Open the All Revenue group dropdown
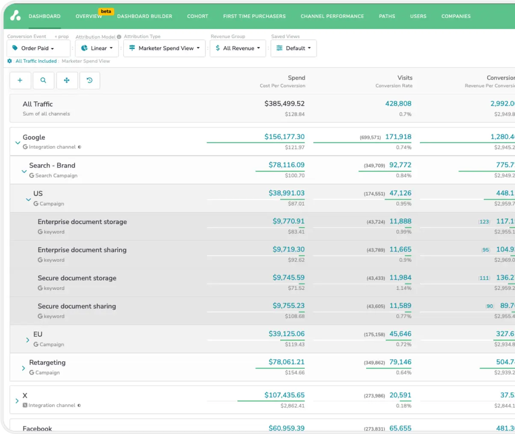This screenshot has height=434, width=515. tap(238, 48)
